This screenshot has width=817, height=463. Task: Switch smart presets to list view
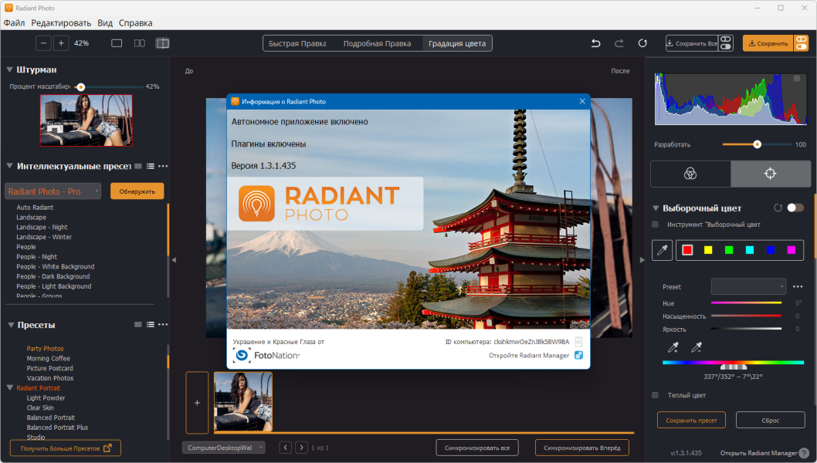pos(150,166)
